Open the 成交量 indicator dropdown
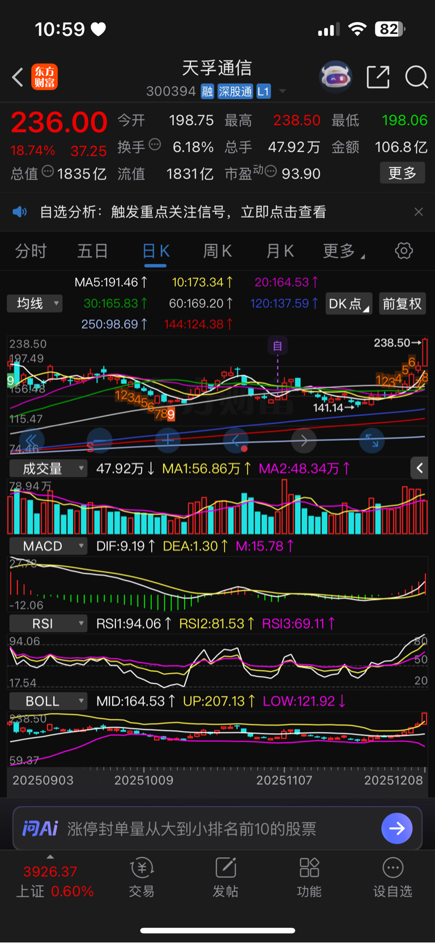435x943 pixels. (48, 468)
